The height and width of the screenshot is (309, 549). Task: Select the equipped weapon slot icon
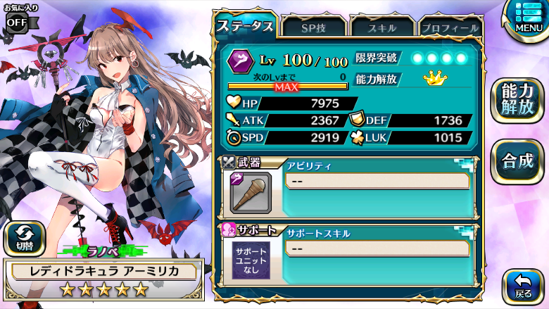coord(251,192)
